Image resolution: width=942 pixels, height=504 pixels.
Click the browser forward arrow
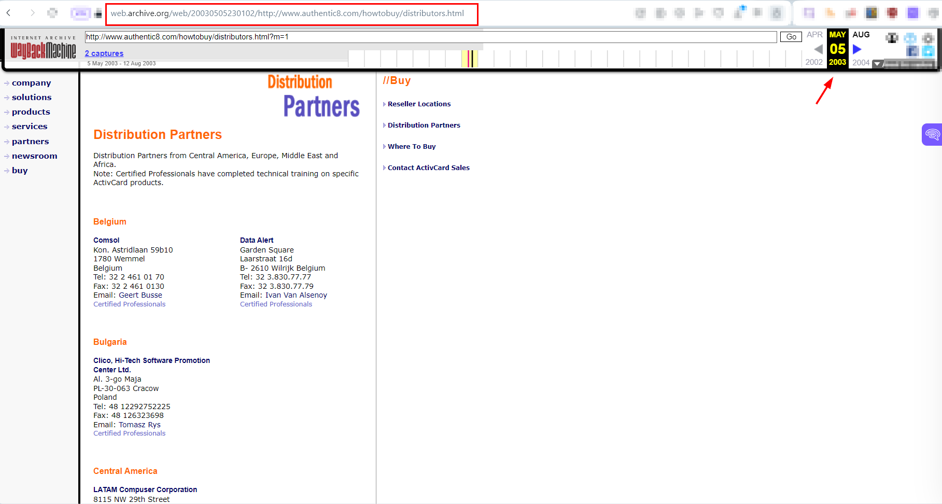pos(32,13)
